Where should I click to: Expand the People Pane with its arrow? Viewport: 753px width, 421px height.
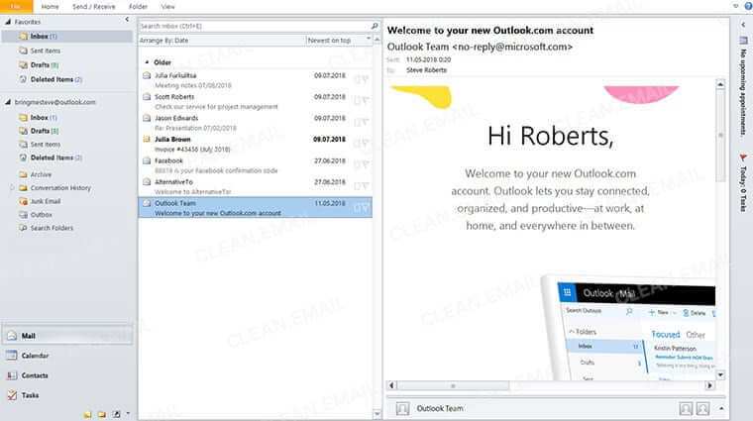[x=721, y=408]
